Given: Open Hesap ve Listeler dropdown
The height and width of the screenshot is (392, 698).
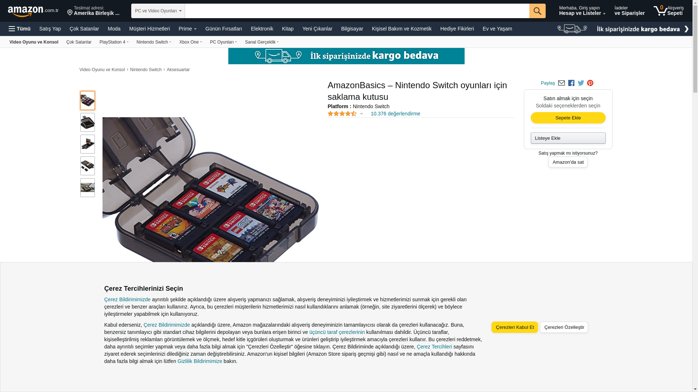Looking at the screenshot, I should click(x=582, y=11).
